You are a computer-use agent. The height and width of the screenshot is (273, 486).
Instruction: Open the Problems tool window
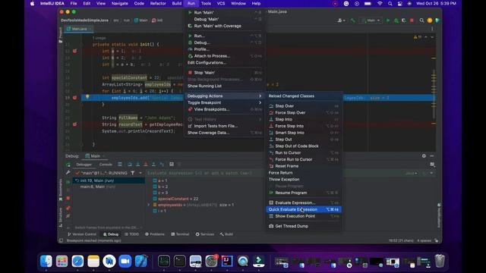point(155,234)
